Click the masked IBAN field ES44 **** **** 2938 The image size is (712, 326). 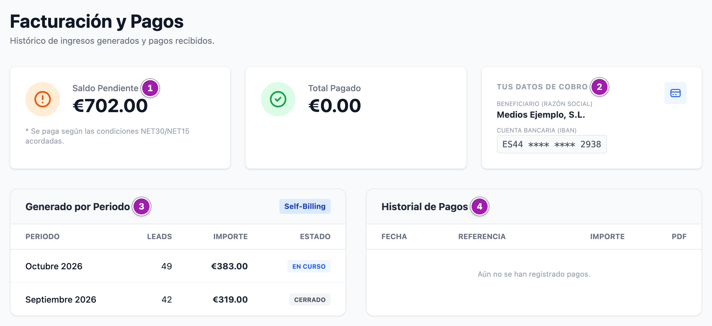(552, 144)
